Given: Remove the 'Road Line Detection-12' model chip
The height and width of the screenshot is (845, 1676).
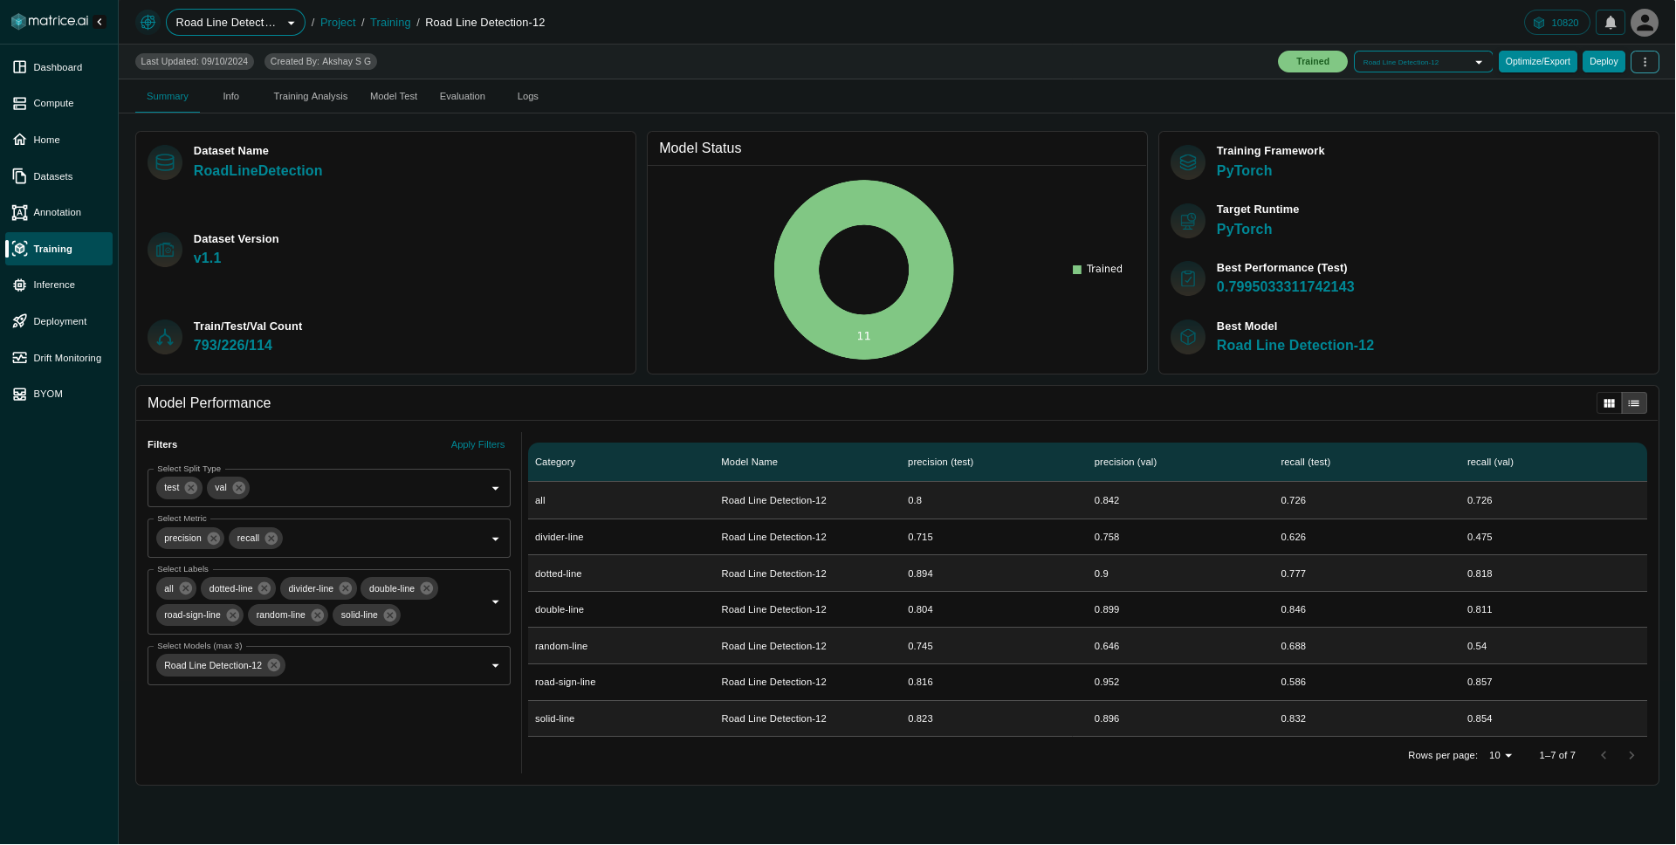Looking at the screenshot, I should coord(274,665).
